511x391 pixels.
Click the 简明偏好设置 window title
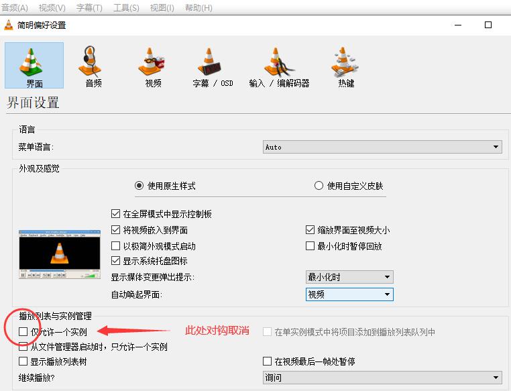click(x=42, y=25)
